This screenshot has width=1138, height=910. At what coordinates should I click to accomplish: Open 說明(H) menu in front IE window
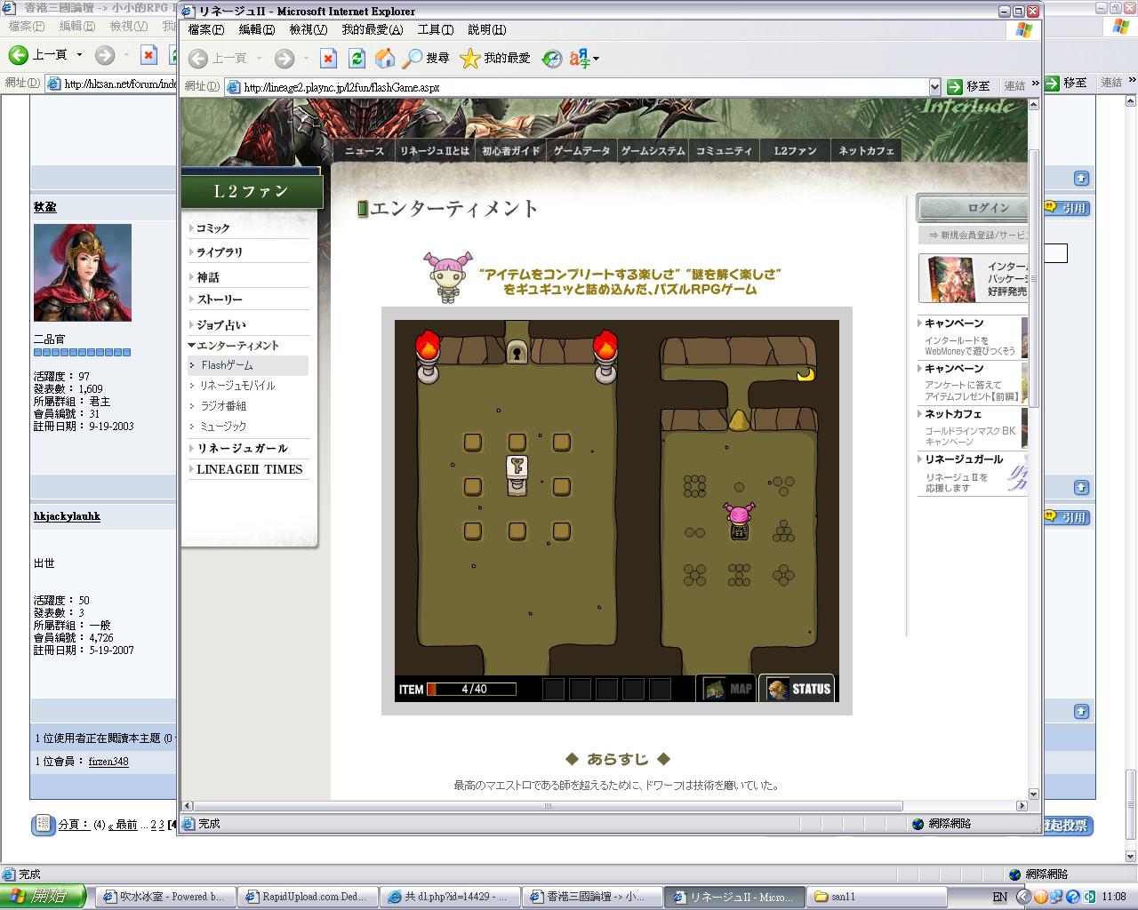[x=486, y=29]
